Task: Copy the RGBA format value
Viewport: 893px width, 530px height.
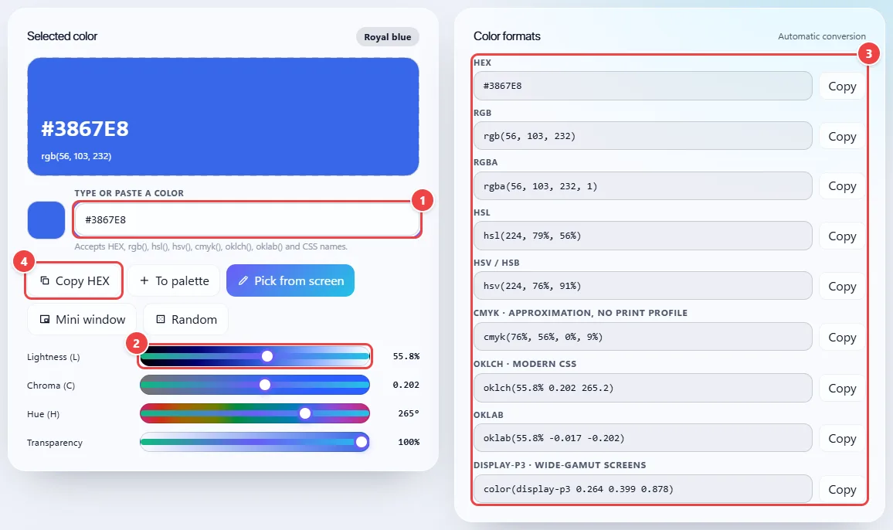Action: coord(842,185)
